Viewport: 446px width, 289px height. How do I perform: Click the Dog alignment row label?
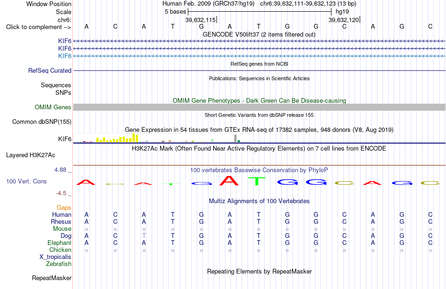[66, 236]
